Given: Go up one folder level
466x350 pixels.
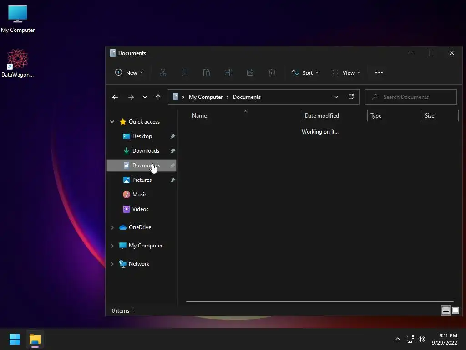Looking at the screenshot, I should coord(158,97).
